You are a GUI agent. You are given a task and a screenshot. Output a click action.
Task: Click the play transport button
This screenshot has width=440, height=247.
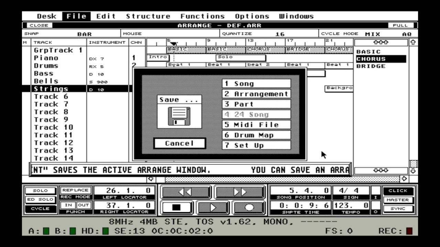213,208
